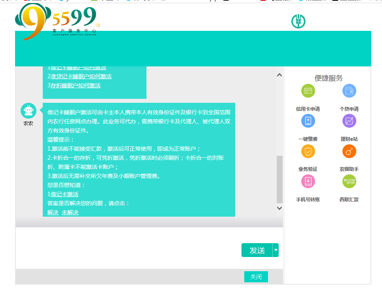Open the 个贷申请 personal loan icon

pos(349,91)
